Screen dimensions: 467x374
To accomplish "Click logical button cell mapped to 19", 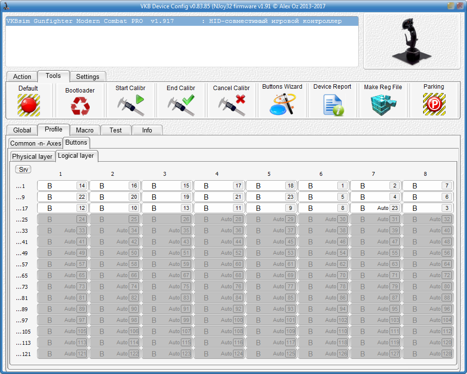I will click(167, 197).
